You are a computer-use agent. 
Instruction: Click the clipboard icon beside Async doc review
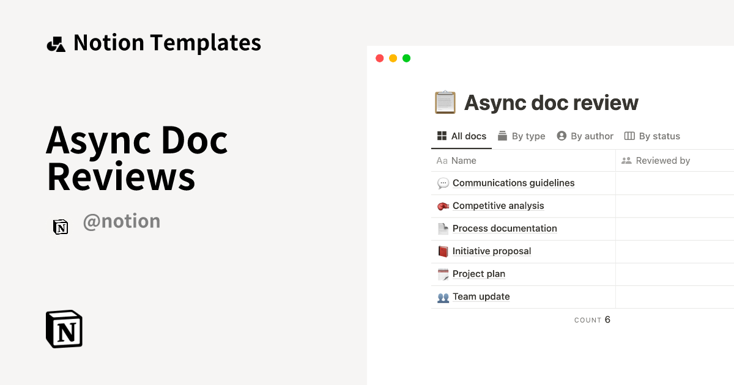tap(445, 102)
